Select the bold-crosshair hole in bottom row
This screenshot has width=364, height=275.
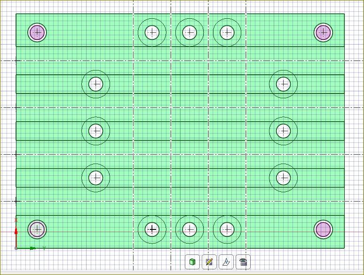pos(152,229)
